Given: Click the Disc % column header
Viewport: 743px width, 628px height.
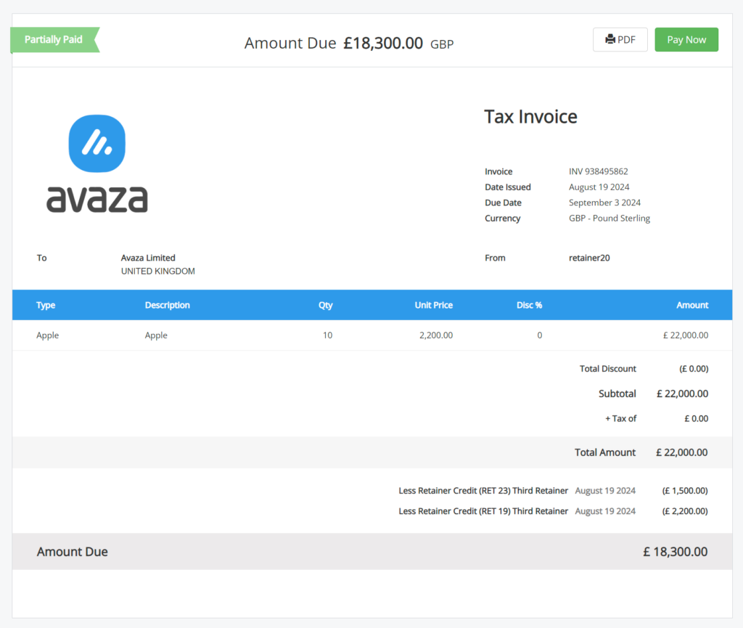Looking at the screenshot, I should 529,305.
